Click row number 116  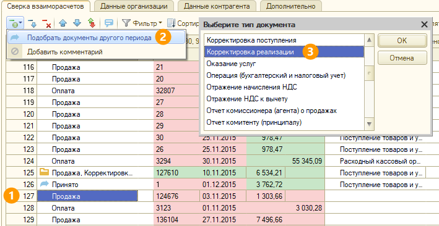point(29,67)
